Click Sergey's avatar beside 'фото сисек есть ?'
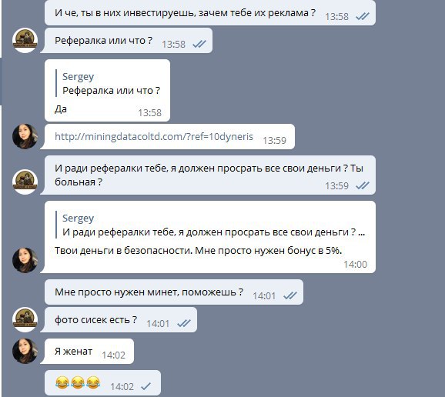Screen dimensions: 445x397 coord(25,319)
